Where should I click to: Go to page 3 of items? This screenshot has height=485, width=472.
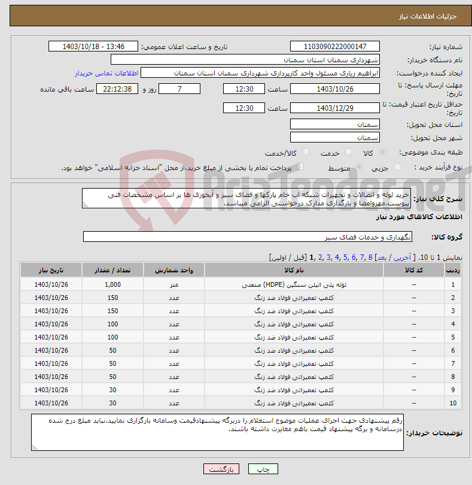pyautogui.click(x=328, y=257)
